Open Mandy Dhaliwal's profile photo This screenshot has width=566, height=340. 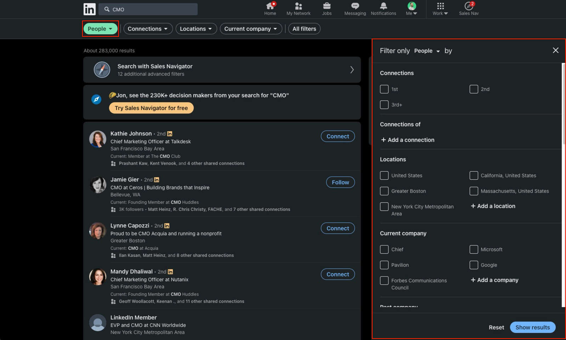(98, 277)
